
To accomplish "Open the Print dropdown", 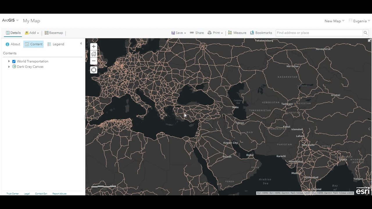I will click(215, 33).
